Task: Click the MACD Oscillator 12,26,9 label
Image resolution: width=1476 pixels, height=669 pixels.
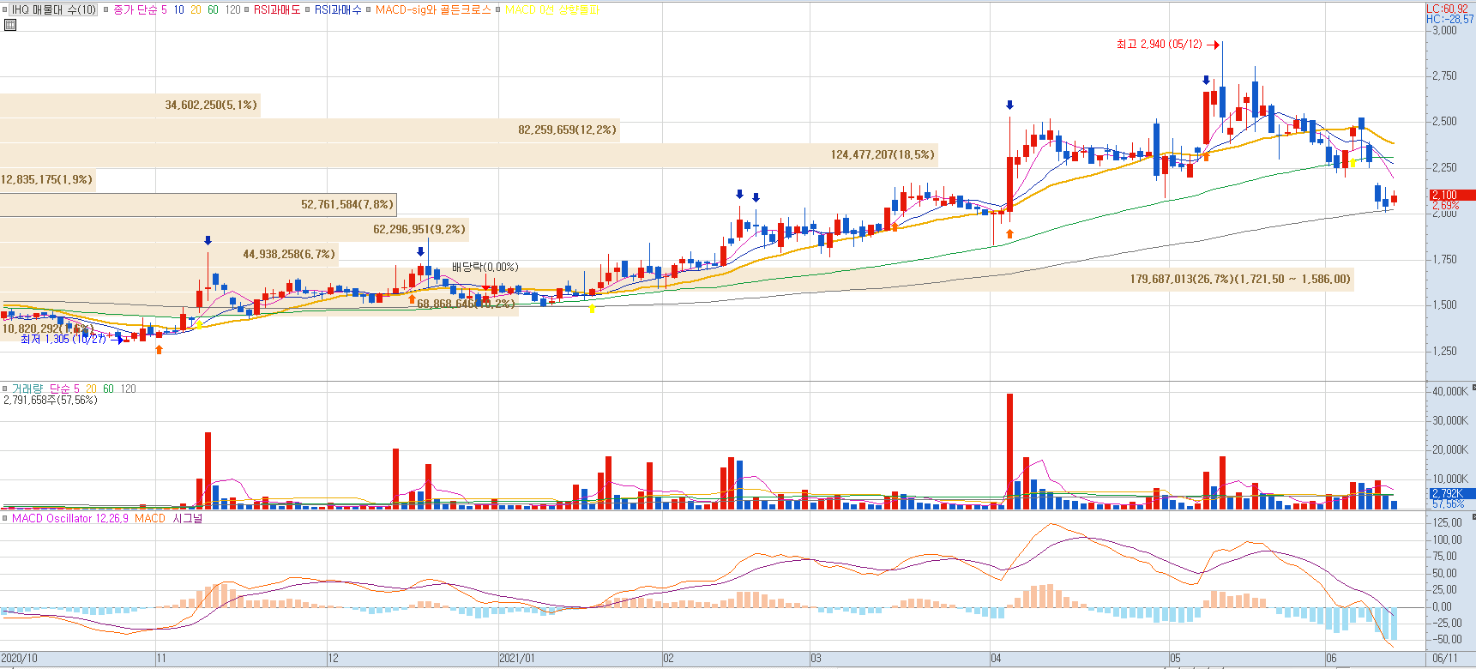Action: click(70, 519)
